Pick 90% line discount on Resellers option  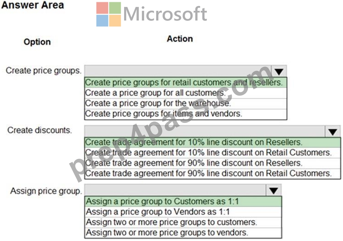(212, 163)
